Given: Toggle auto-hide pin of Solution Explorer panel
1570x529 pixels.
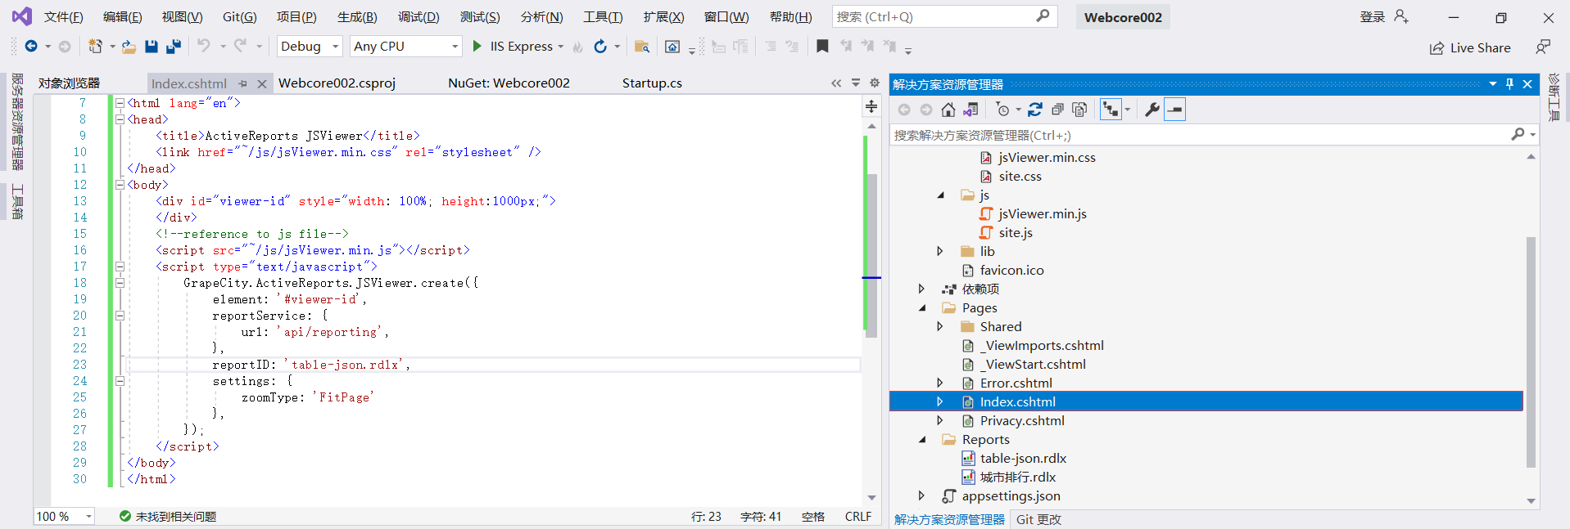Looking at the screenshot, I should click(x=1509, y=83).
